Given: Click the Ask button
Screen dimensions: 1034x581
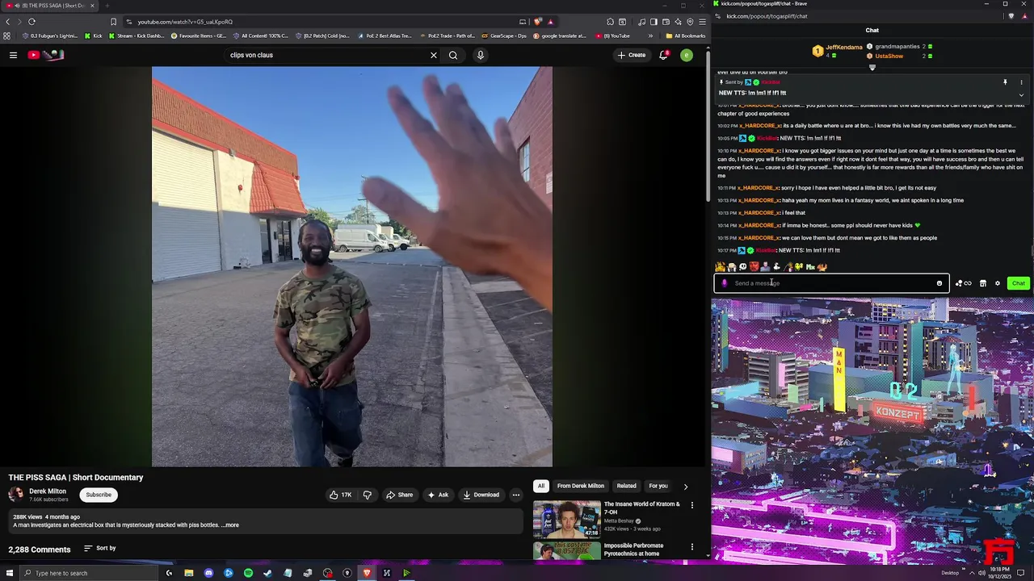Looking at the screenshot, I should coord(438,495).
